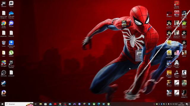Open Task View from the taskbar
Screen dimensions: 190x106
click(x=36, y=104)
